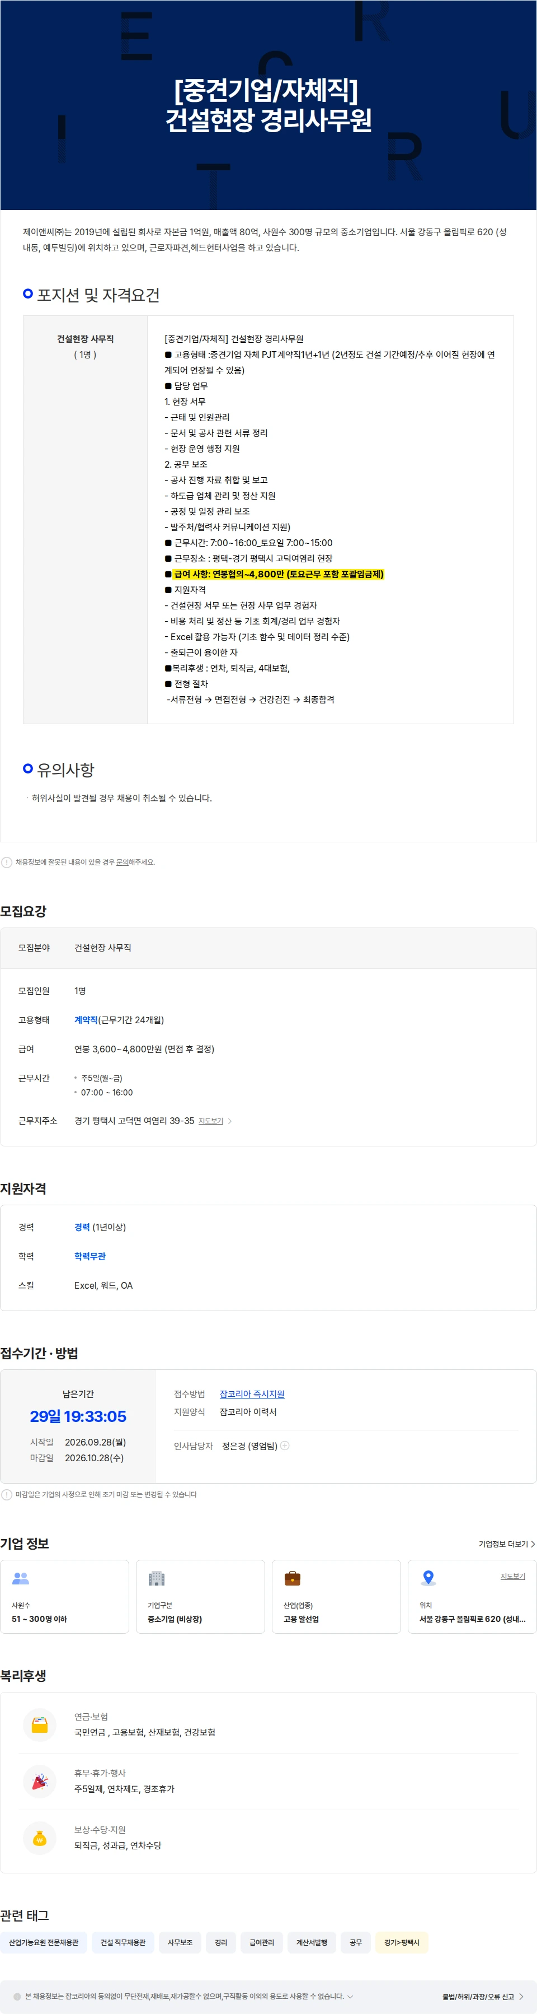Click the 학력무관 education text

(89, 1256)
